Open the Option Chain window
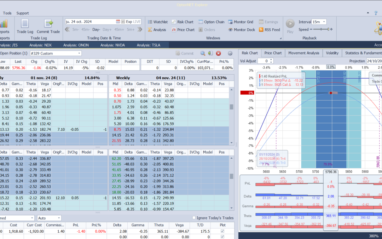This screenshot has width=382, height=239. click(211, 22)
